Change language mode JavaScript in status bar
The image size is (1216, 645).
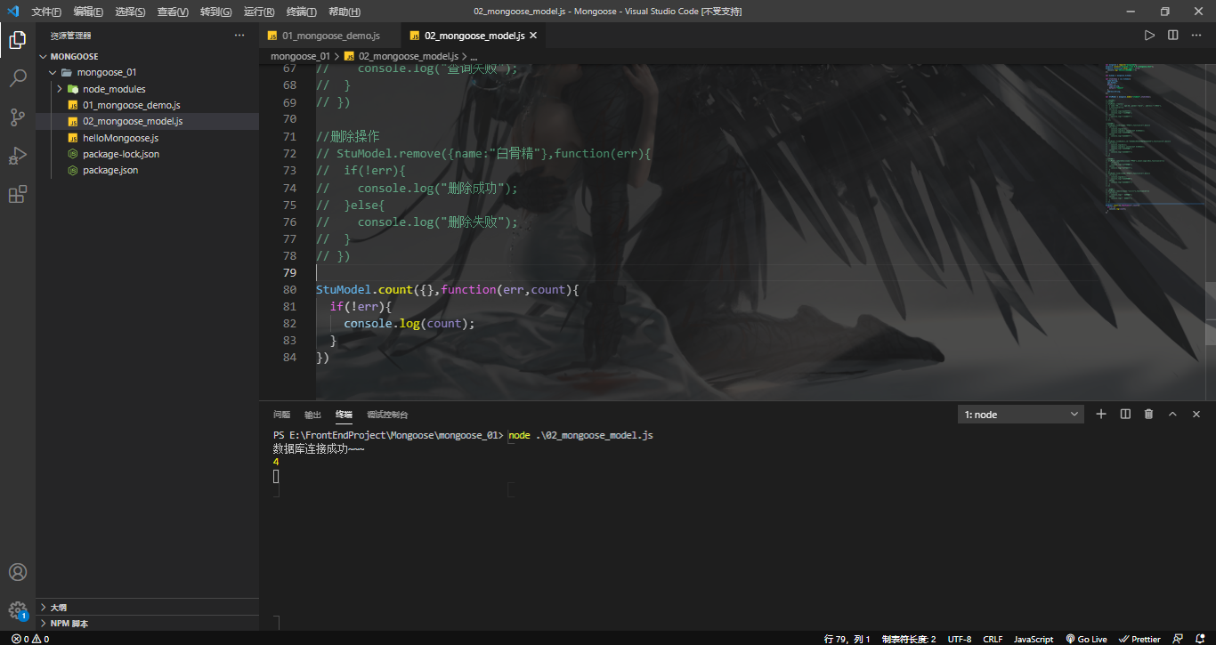(1034, 639)
